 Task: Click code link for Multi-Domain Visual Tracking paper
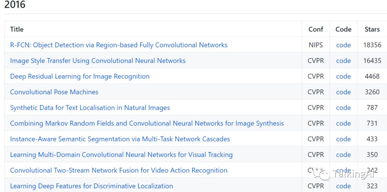coord(343,155)
